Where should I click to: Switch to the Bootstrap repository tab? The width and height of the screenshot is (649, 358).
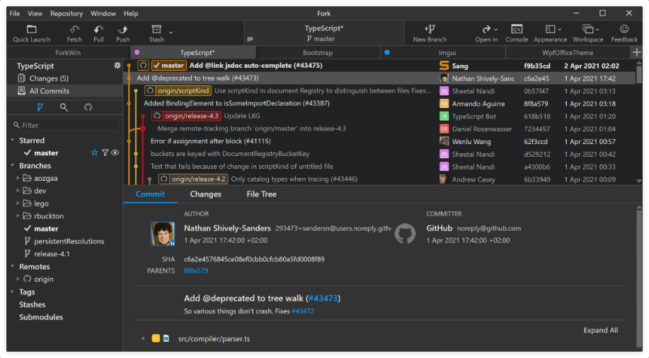[318, 53]
